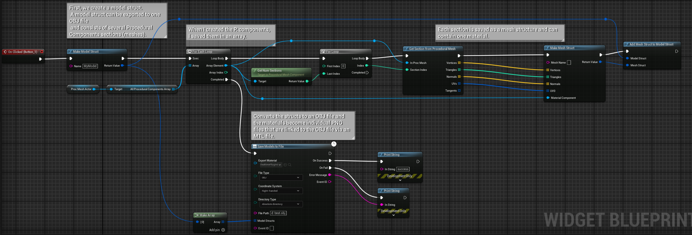Click the Material Component input pin
This screenshot has height=235, width=692.
click(x=548, y=98)
